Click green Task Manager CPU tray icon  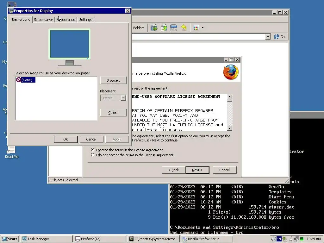[x=302, y=239]
